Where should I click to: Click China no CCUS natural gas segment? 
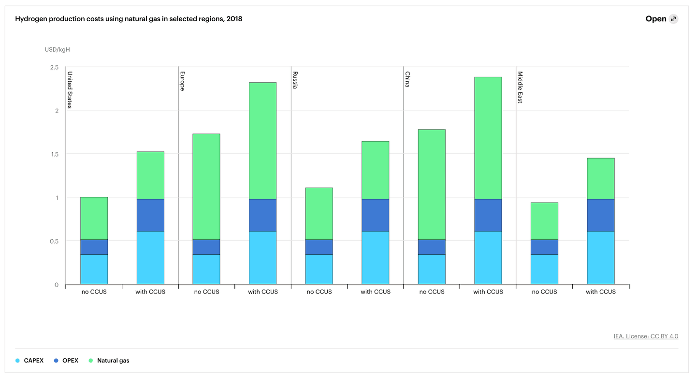click(x=432, y=185)
